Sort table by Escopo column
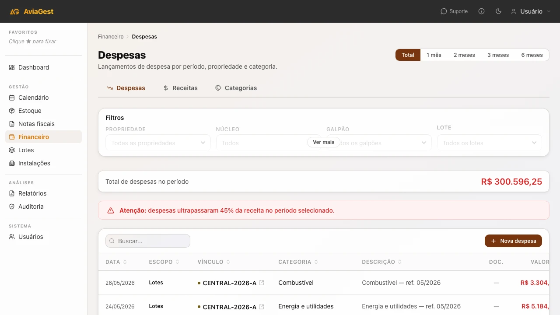This screenshot has height=315, width=560. pyautogui.click(x=164, y=262)
